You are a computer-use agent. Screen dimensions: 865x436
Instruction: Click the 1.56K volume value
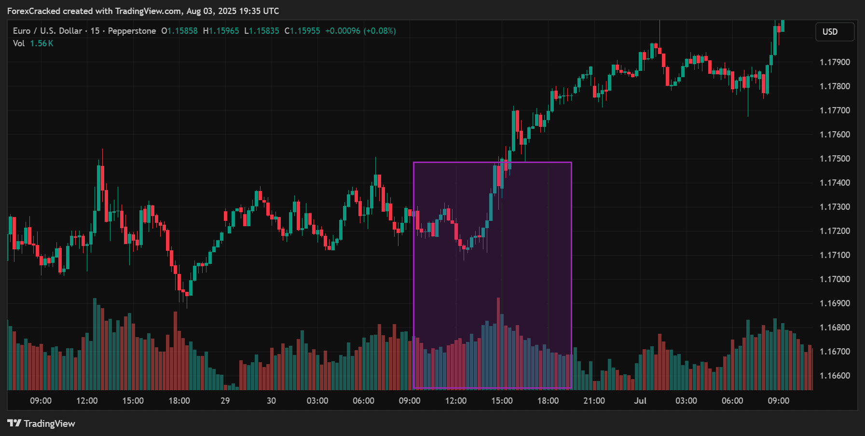coord(41,43)
